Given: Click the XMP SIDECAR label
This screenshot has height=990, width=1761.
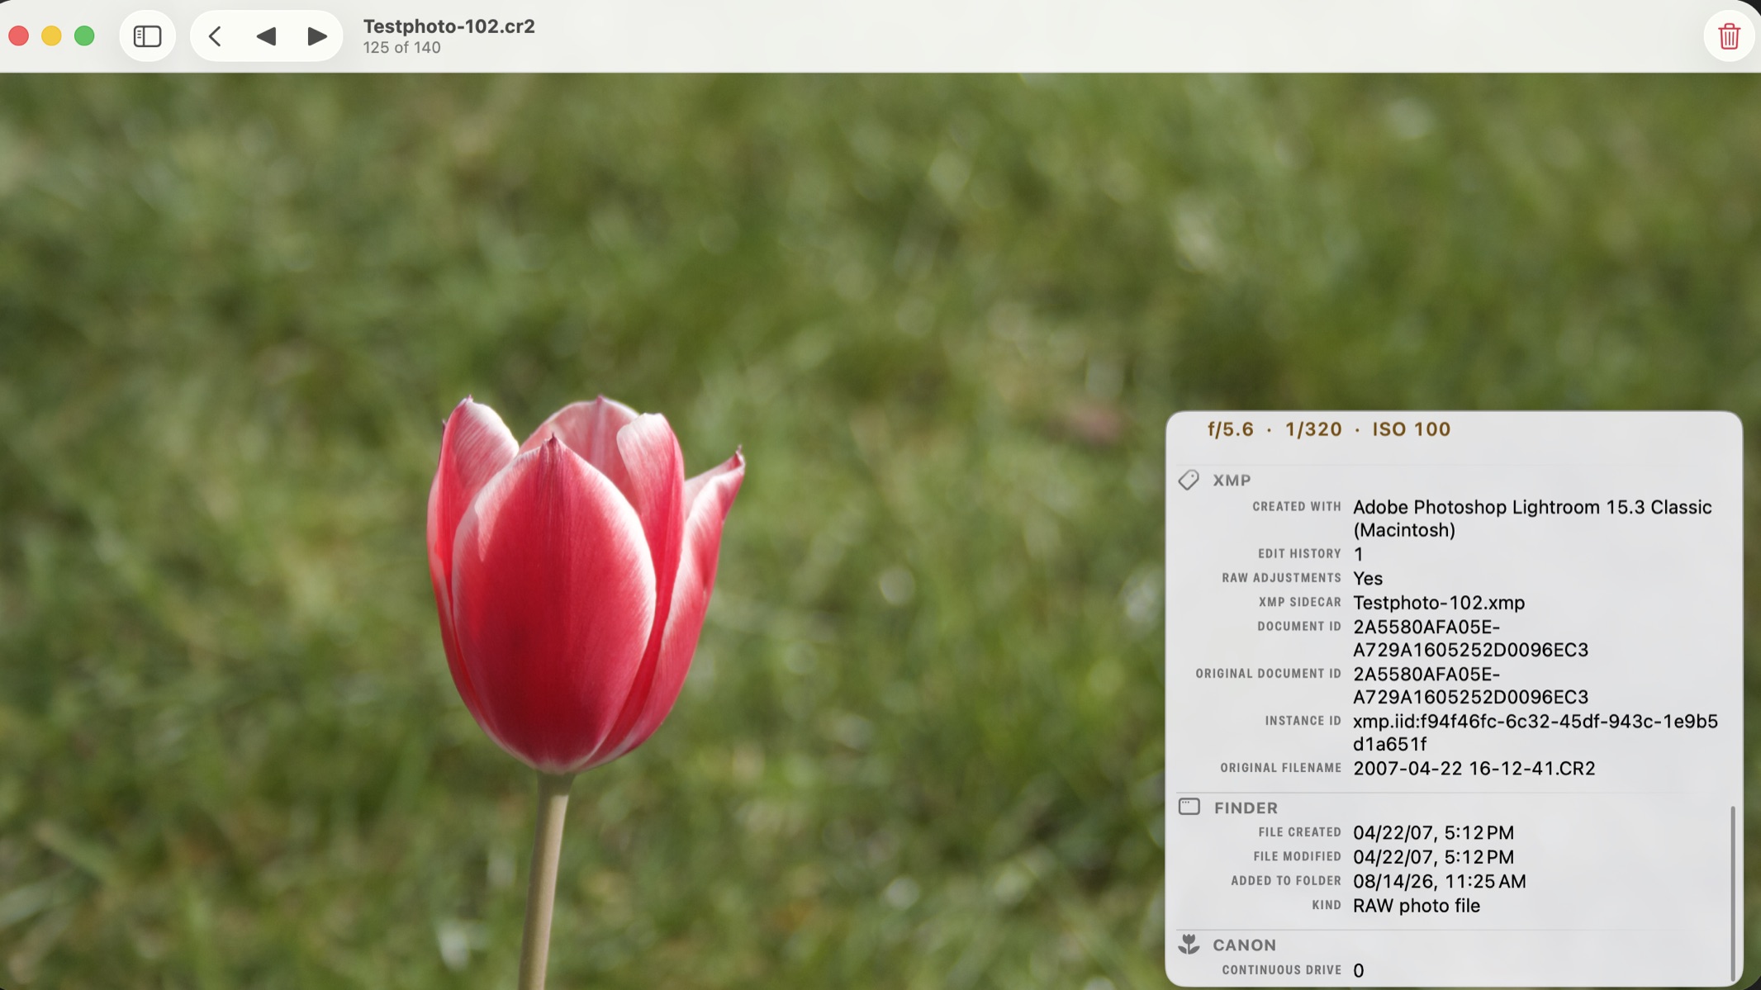Looking at the screenshot, I should tap(1299, 603).
